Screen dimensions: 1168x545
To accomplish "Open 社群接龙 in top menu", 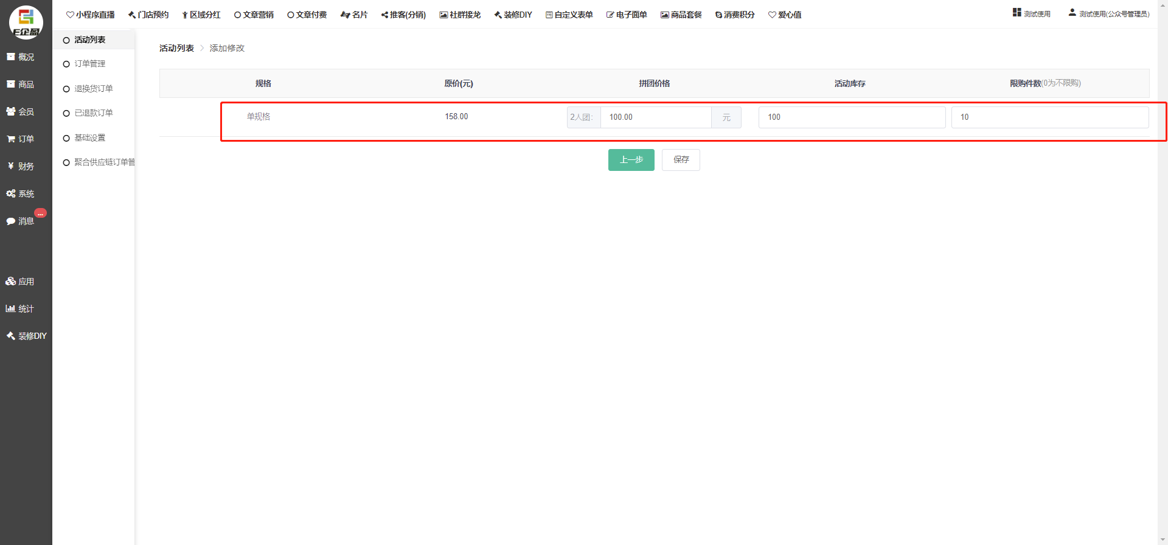I will pyautogui.click(x=460, y=15).
